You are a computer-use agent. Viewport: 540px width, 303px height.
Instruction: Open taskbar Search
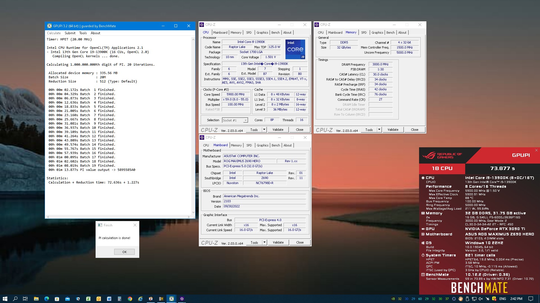pyautogui.click(x=15, y=299)
